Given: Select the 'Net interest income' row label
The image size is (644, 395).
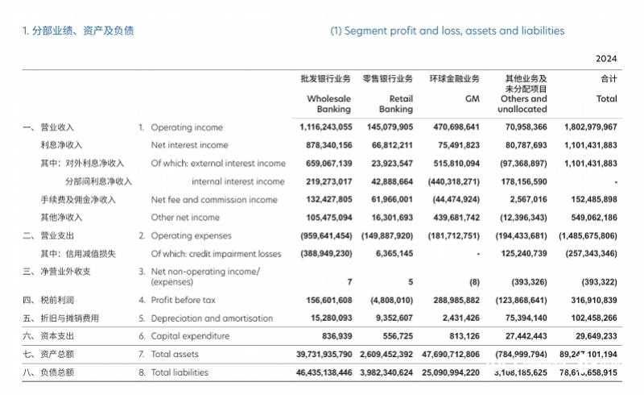Looking at the screenshot, I should 189,145.
